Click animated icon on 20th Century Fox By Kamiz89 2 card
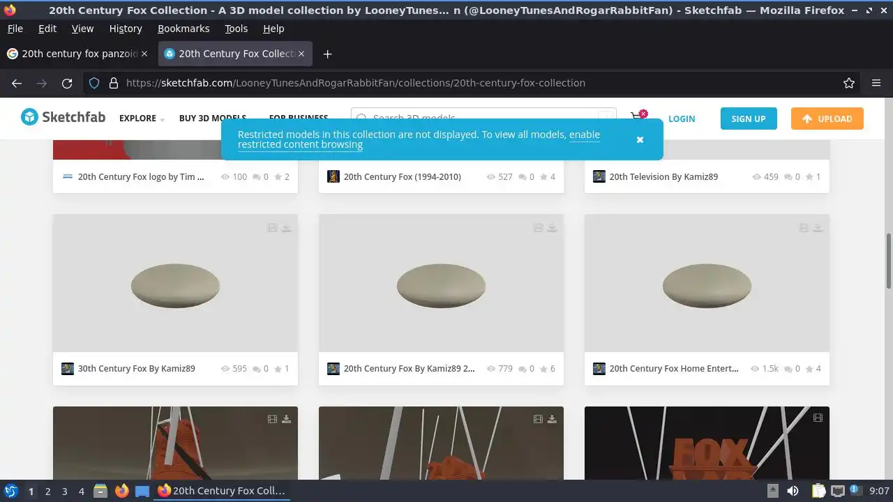 tap(538, 227)
